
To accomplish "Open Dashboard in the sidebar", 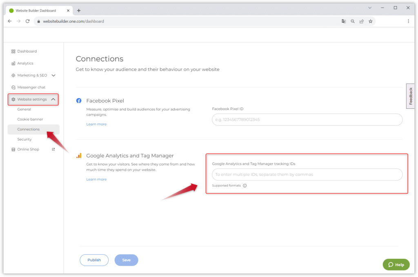I will tap(27, 51).
